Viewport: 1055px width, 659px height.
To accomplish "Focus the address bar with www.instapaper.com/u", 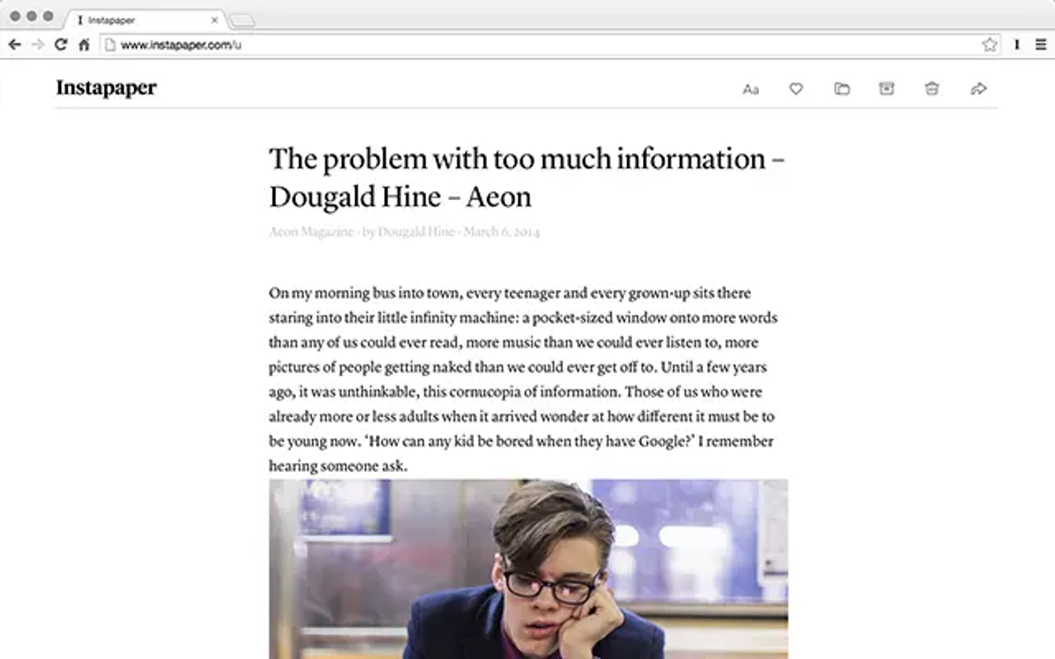I will [549, 44].
